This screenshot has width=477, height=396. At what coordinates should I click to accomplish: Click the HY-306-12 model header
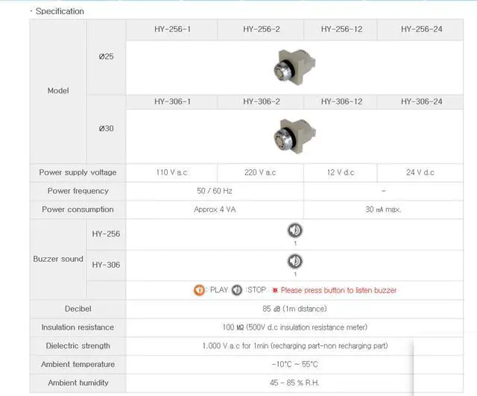coord(341,101)
